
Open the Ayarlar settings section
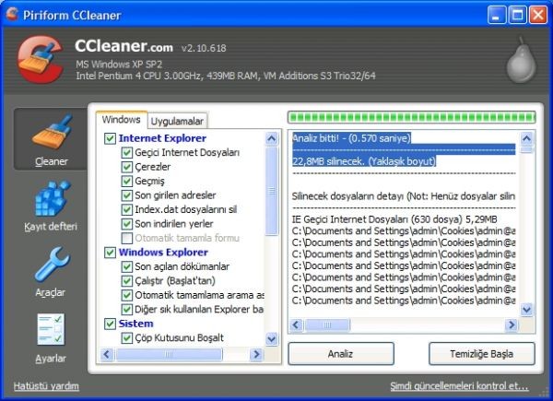(x=51, y=338)
